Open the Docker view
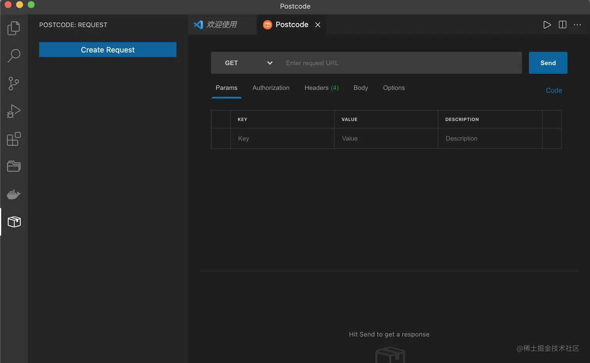 pyautogui.click(x=14, y=194)
